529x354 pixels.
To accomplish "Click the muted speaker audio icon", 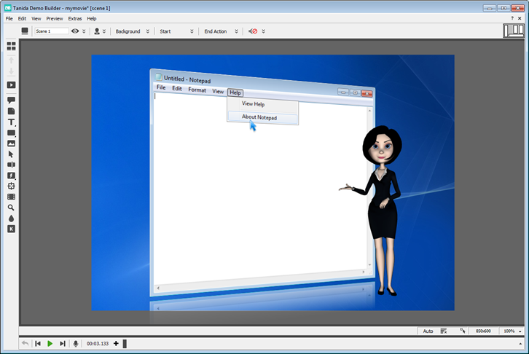I will coord(253,31).
